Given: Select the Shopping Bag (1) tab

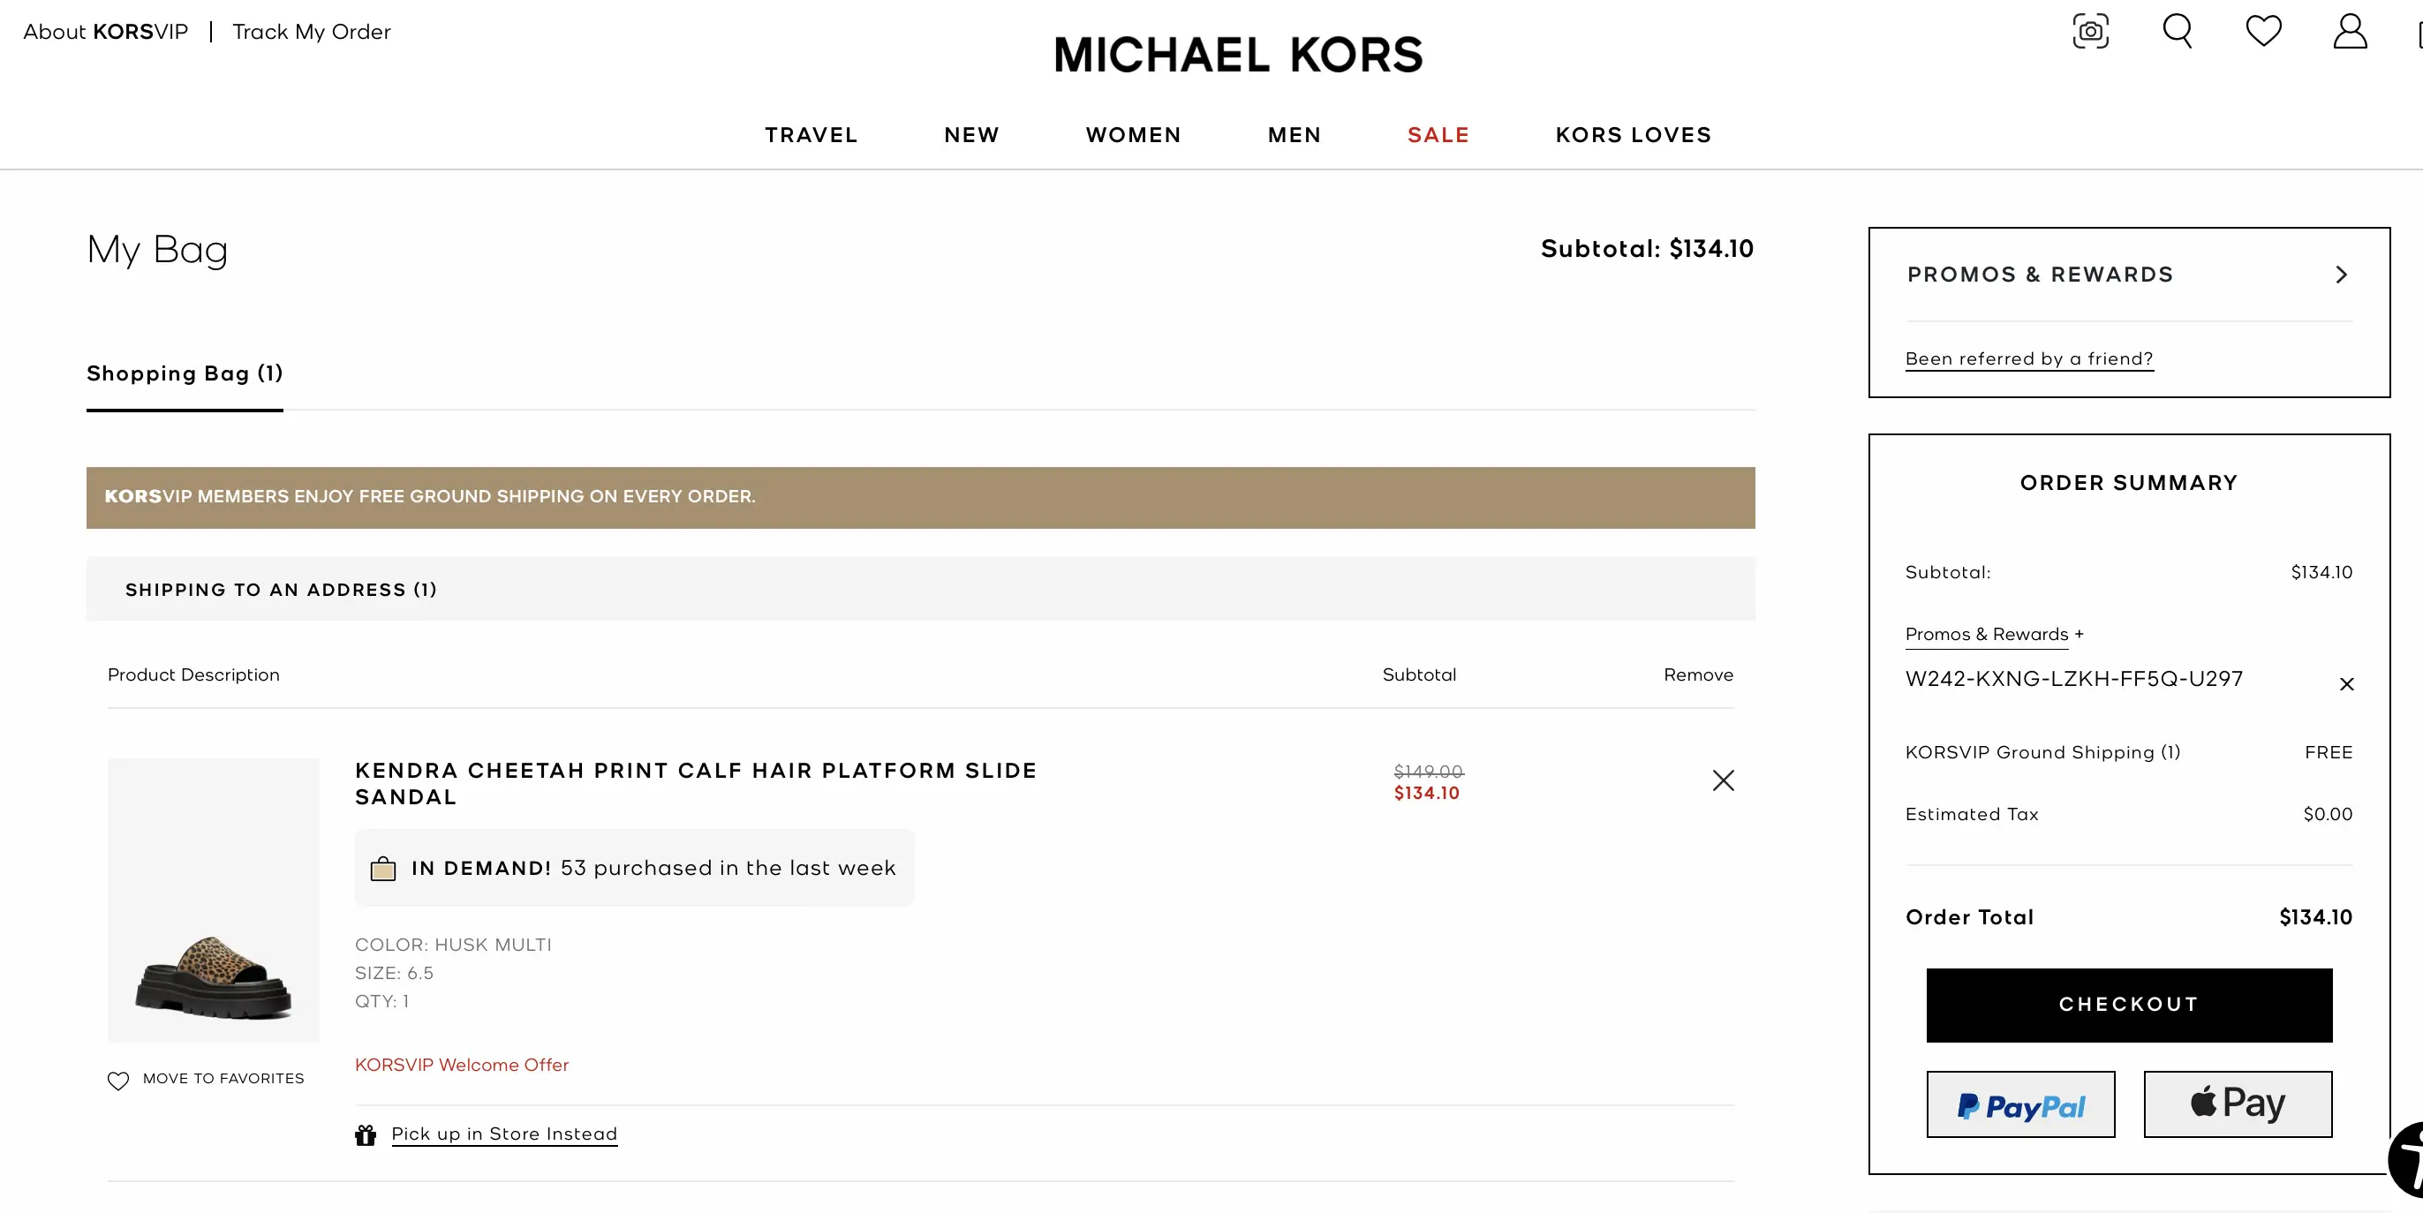Looking at the screenshot, I should coord(185,374).
